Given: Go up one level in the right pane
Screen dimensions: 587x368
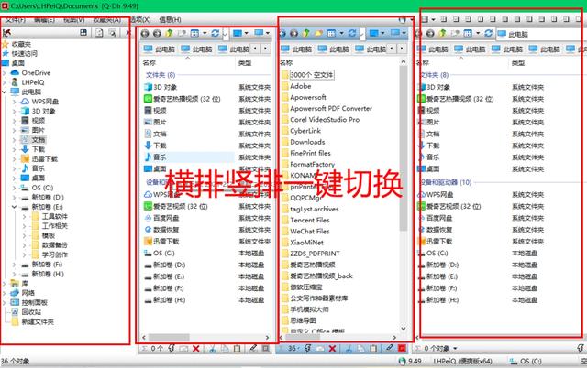Looking at the screenshot, I should [443, 34].
